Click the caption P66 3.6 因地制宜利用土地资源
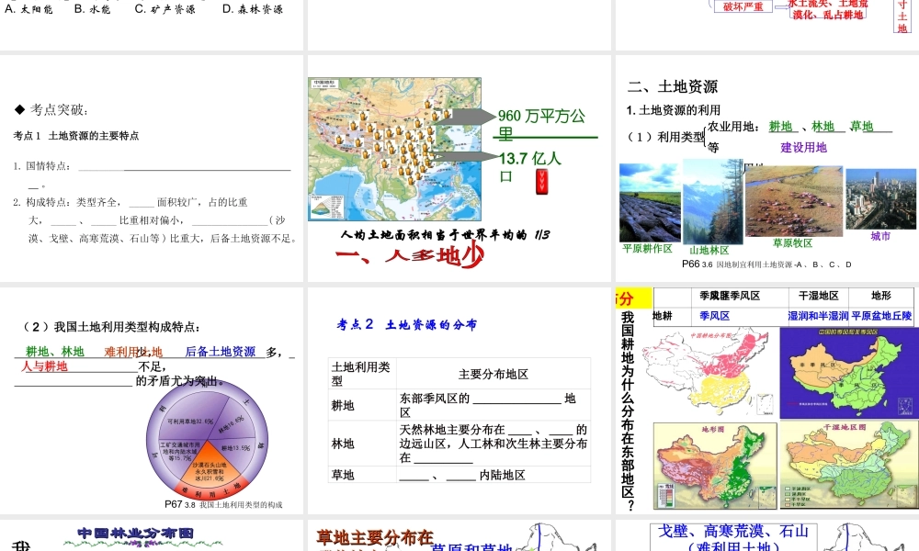Screen dimensions: 919x551 click(x=766, y=264)
